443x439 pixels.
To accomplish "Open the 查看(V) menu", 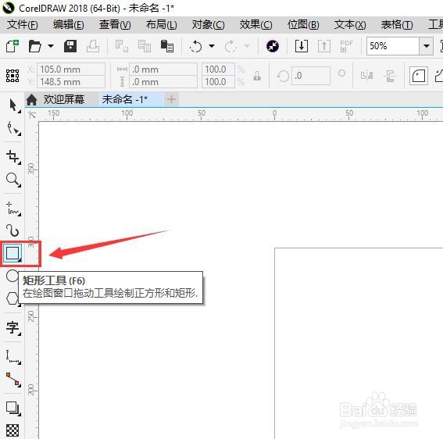I will pos(115,25).
